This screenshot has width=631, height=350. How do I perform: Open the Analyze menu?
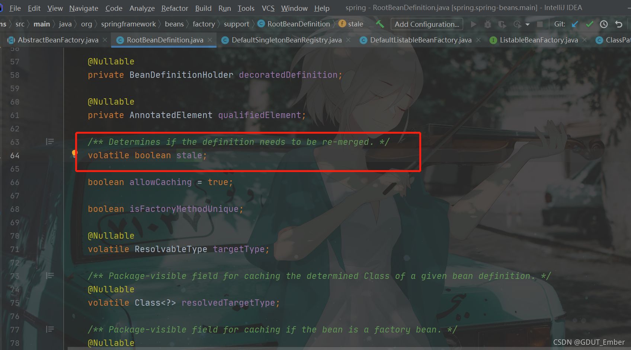pos(142,8)
